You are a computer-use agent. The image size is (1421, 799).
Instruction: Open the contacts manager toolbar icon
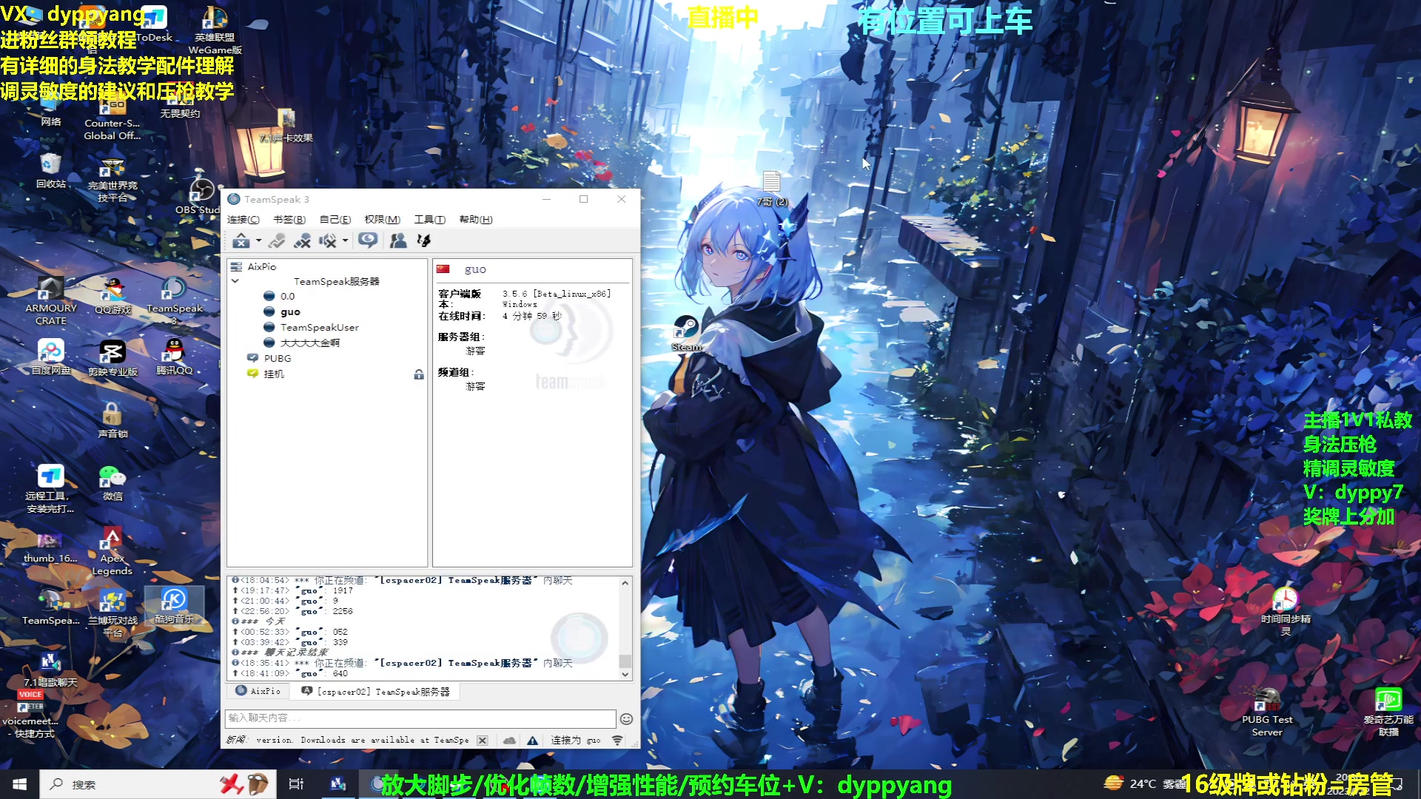pyautogui.click(x=398, y=240)
